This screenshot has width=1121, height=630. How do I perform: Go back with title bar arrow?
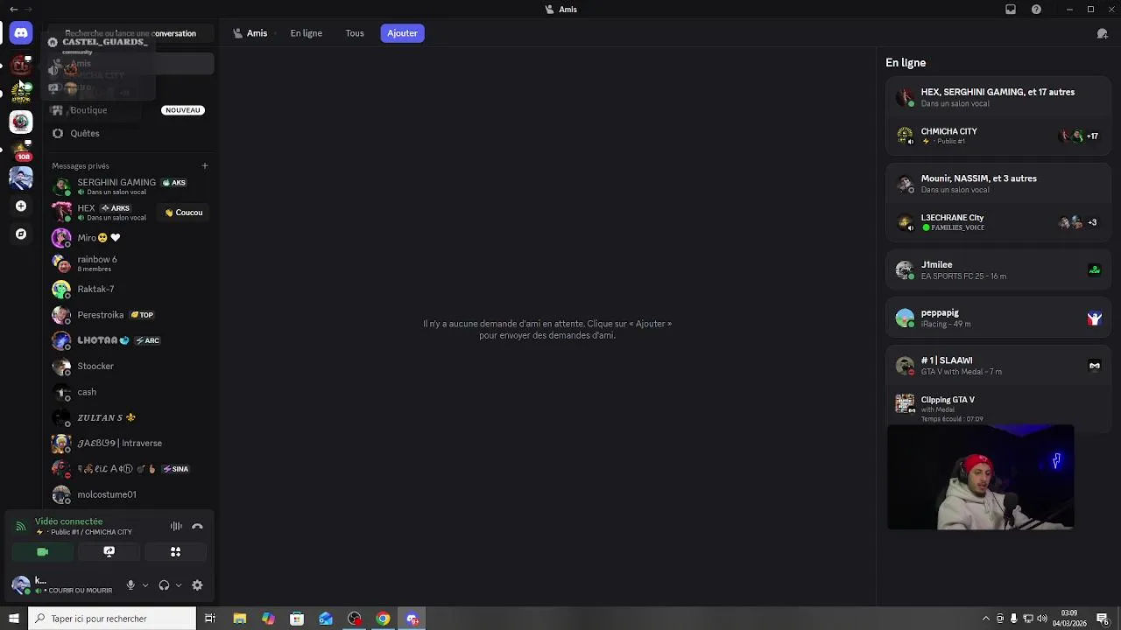13,10
